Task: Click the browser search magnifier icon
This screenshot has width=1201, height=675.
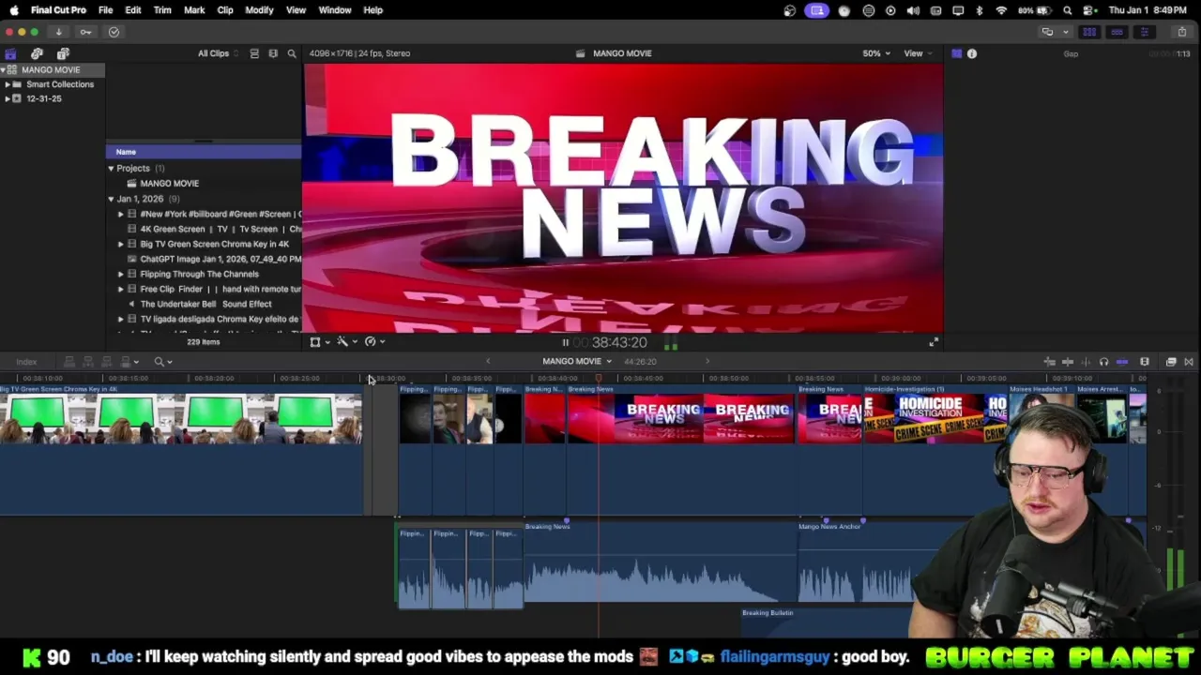Action: pyautogui.click(x=292, y=53)
